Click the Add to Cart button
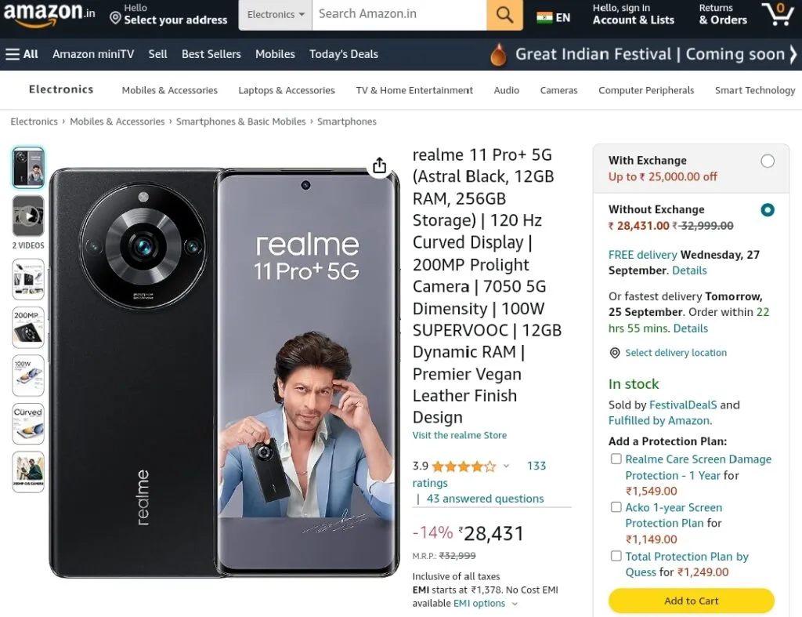802x617 pixels. click(691, 601)
